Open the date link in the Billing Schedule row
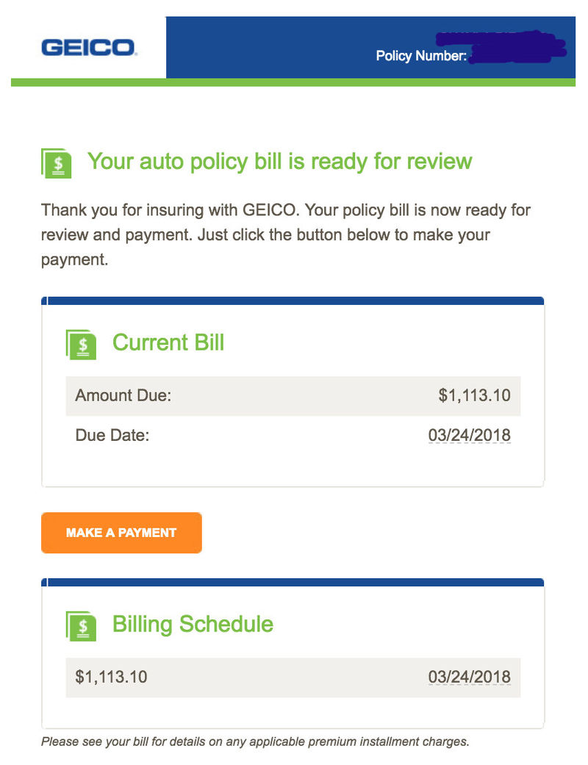The height and width of the screenshot is (765, 588). pyautogui.click(x=469, y=677)
